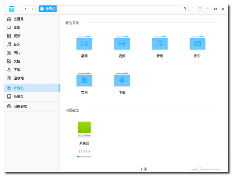Go back with the left arrow
The height and width of the screenshot is (176, 232).
[26, 9]
